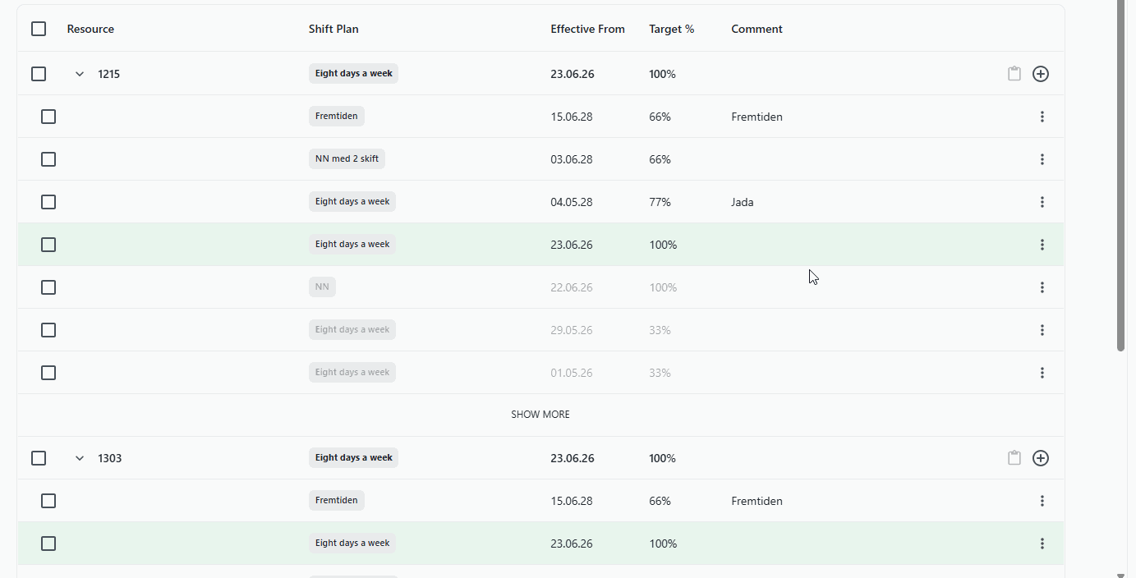Click the 'SHOW MORE' button under 1215

[540, 415]
